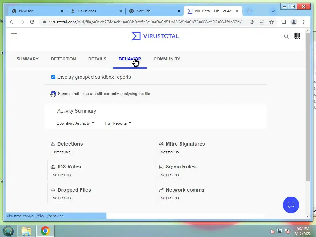
Task: Open Chrome's three-dot menu
Action: [304, 22]
